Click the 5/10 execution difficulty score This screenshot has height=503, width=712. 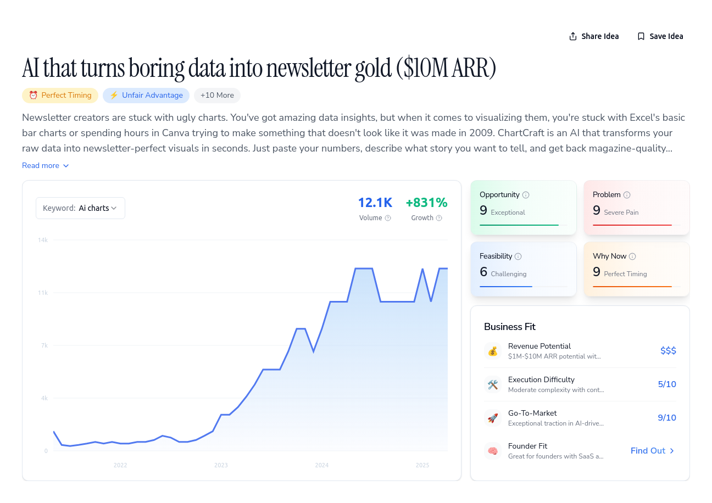(667, 384)
